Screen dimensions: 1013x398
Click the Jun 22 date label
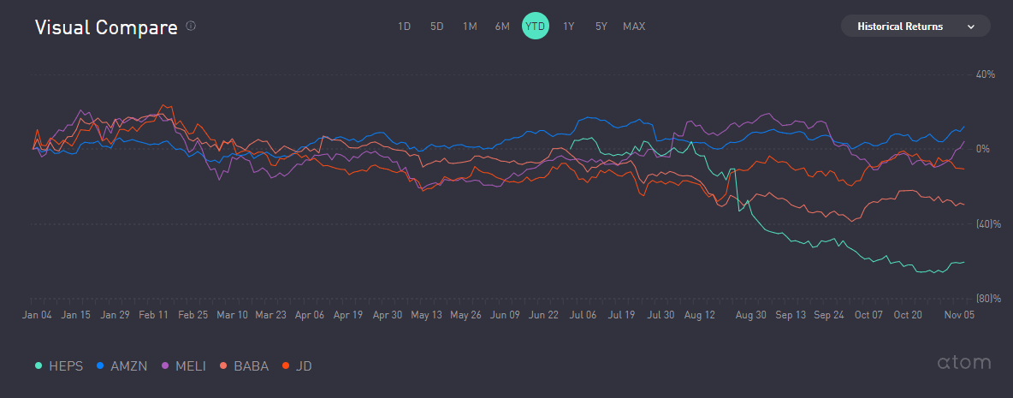[x=544, y=315]
